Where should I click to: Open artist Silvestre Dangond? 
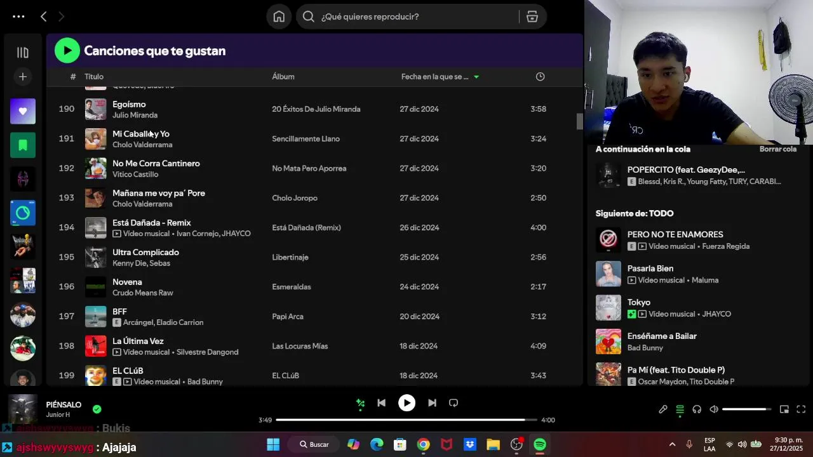[207, 352]
